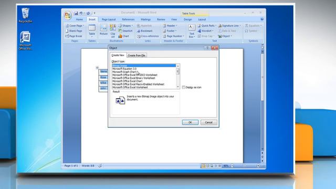Open the View ribbon tab
Viewport: 336px width, 189px height.
click(x=174, y=19)
